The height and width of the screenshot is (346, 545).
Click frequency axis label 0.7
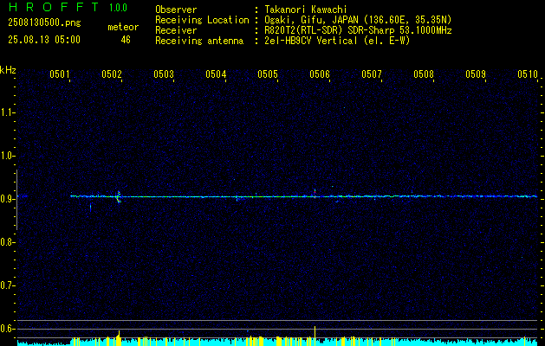[x=7, y=285]
